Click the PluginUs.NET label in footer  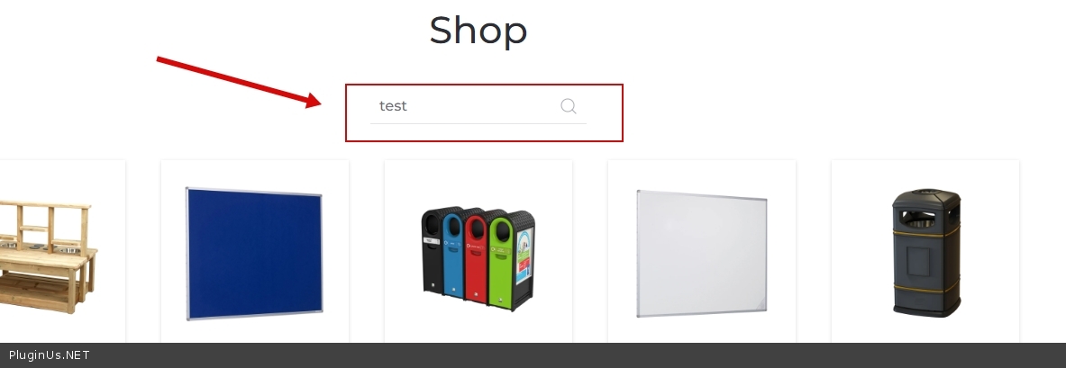click(49, 355)
